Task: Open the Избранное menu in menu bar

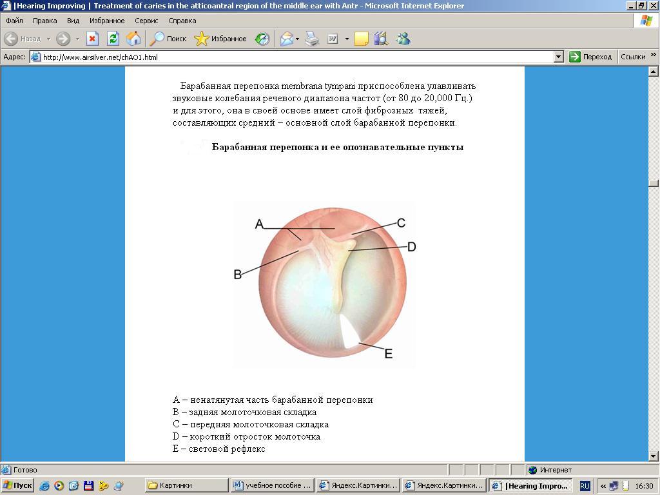Action: 107,21
